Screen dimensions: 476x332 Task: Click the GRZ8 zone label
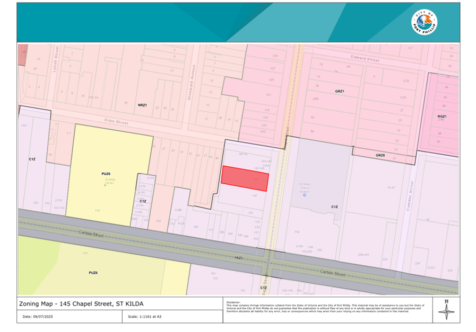pos(380,155)
